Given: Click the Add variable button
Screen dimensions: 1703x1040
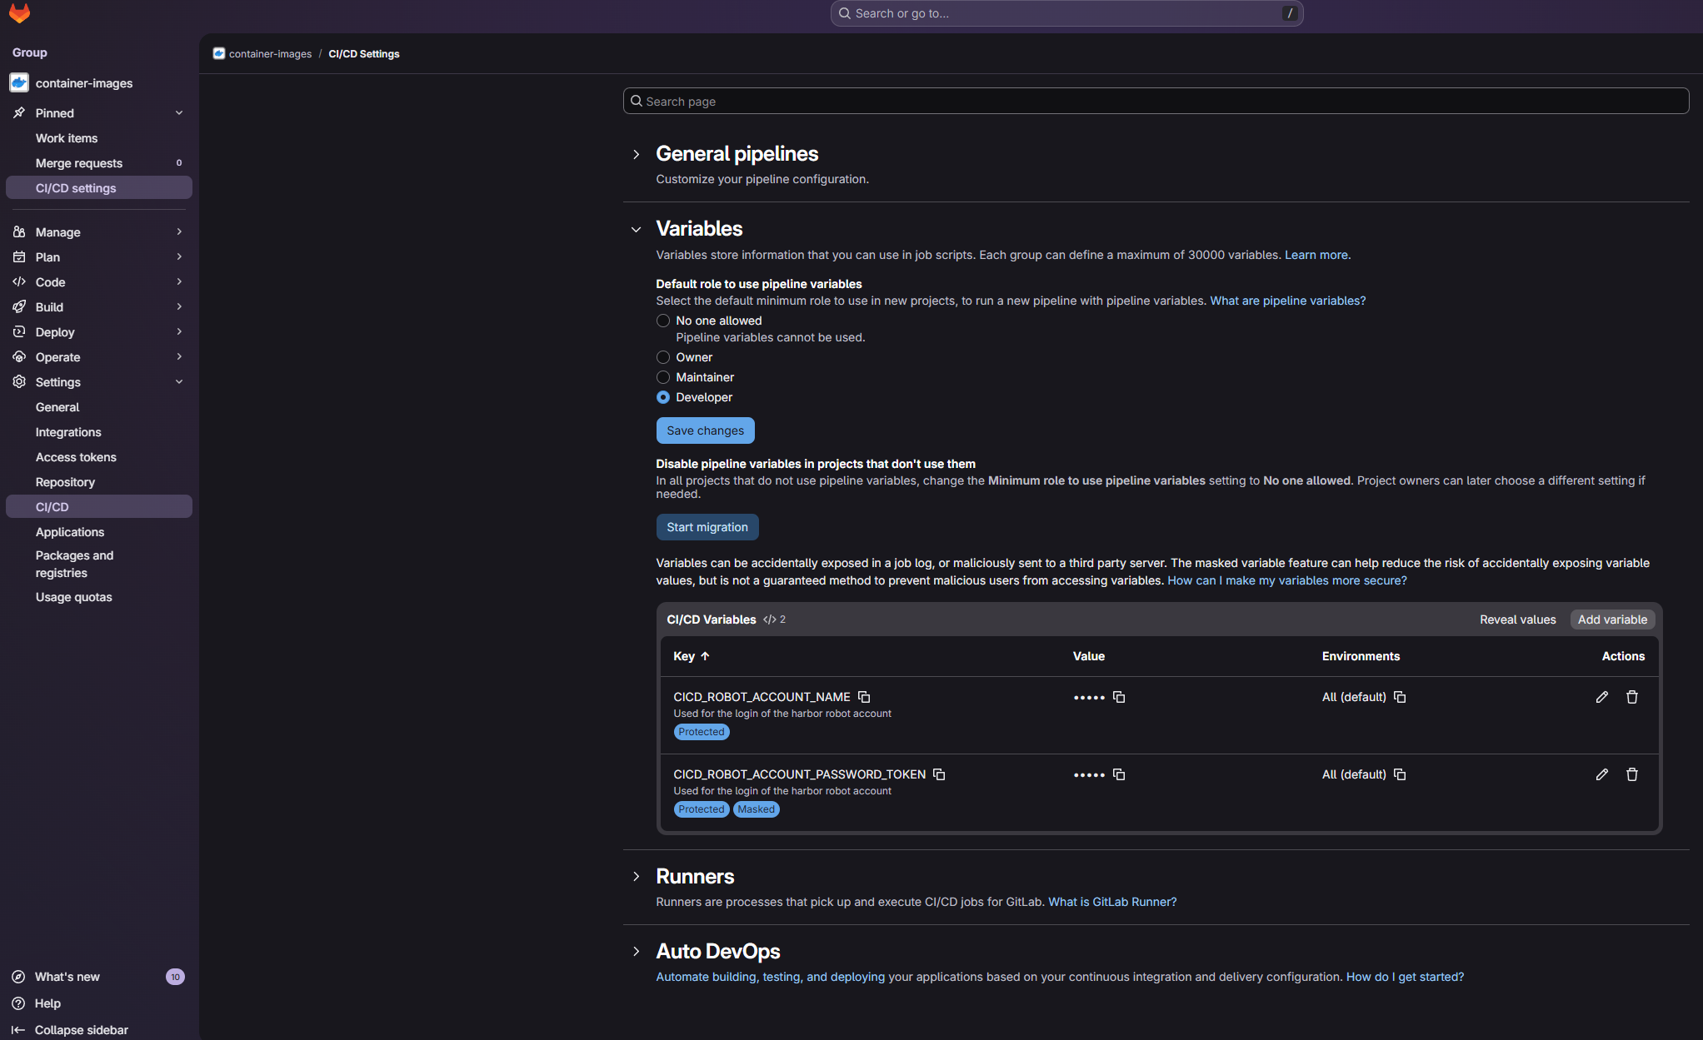Looking at the screenshot, I should tap(1612, 620).
